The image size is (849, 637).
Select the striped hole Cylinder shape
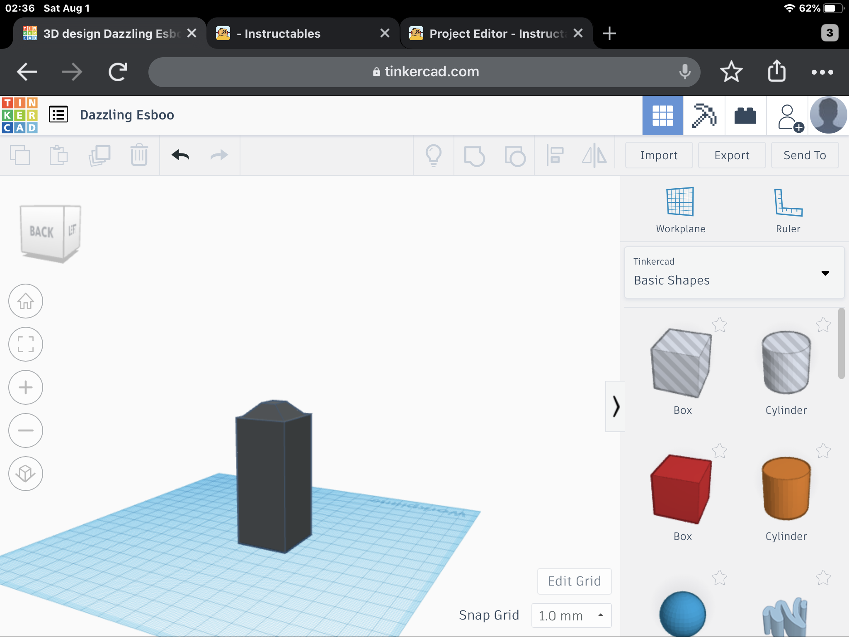coord(786,362)
